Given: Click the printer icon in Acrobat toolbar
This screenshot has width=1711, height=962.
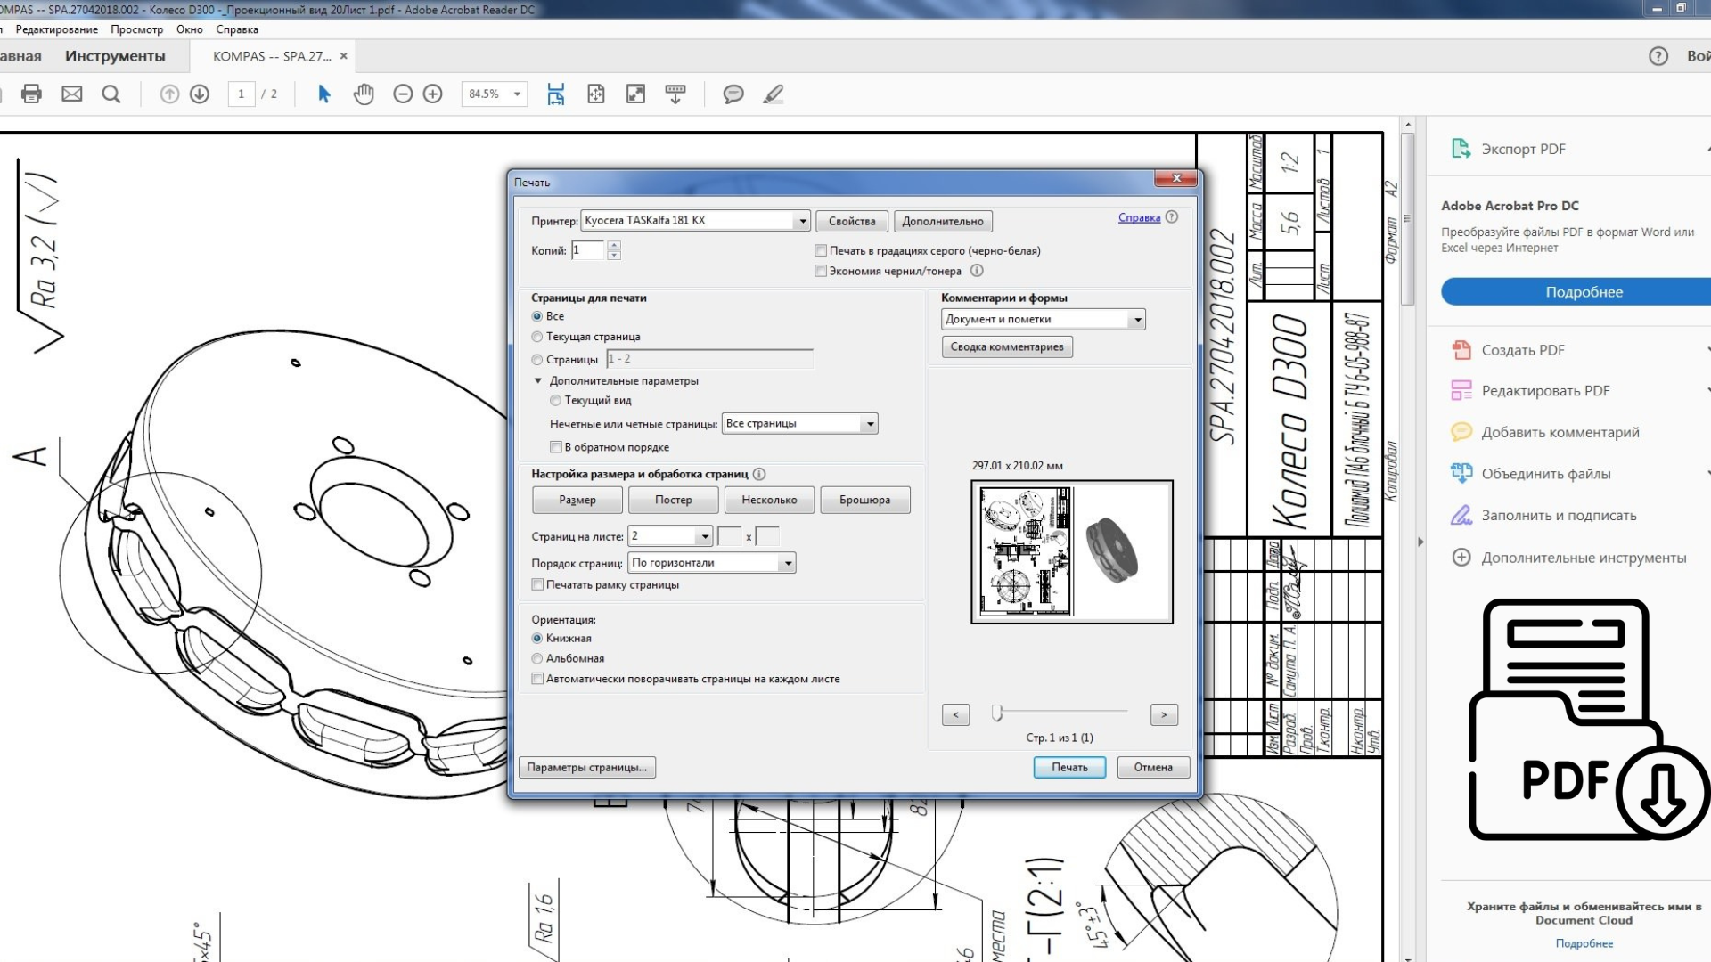Looking at the screenshot, I should (31, 94).
